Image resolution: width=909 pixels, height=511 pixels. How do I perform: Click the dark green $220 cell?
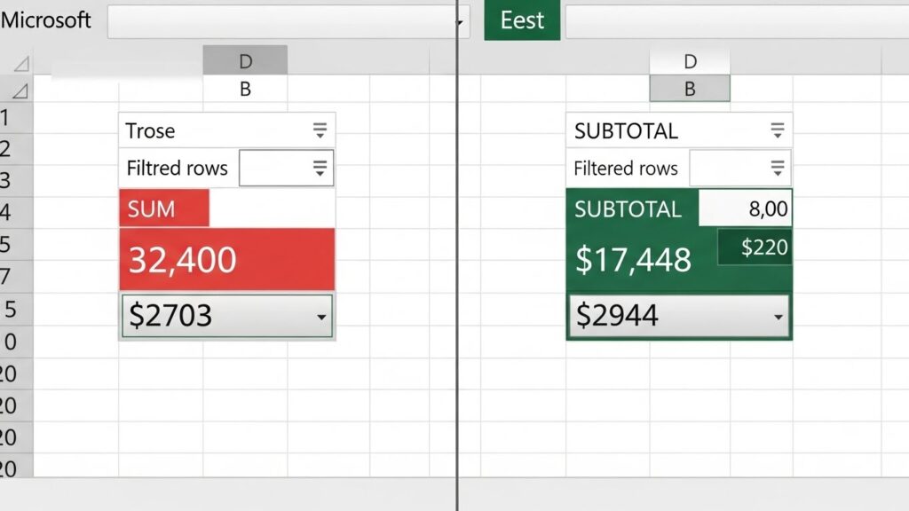click(x=755, y=248)
